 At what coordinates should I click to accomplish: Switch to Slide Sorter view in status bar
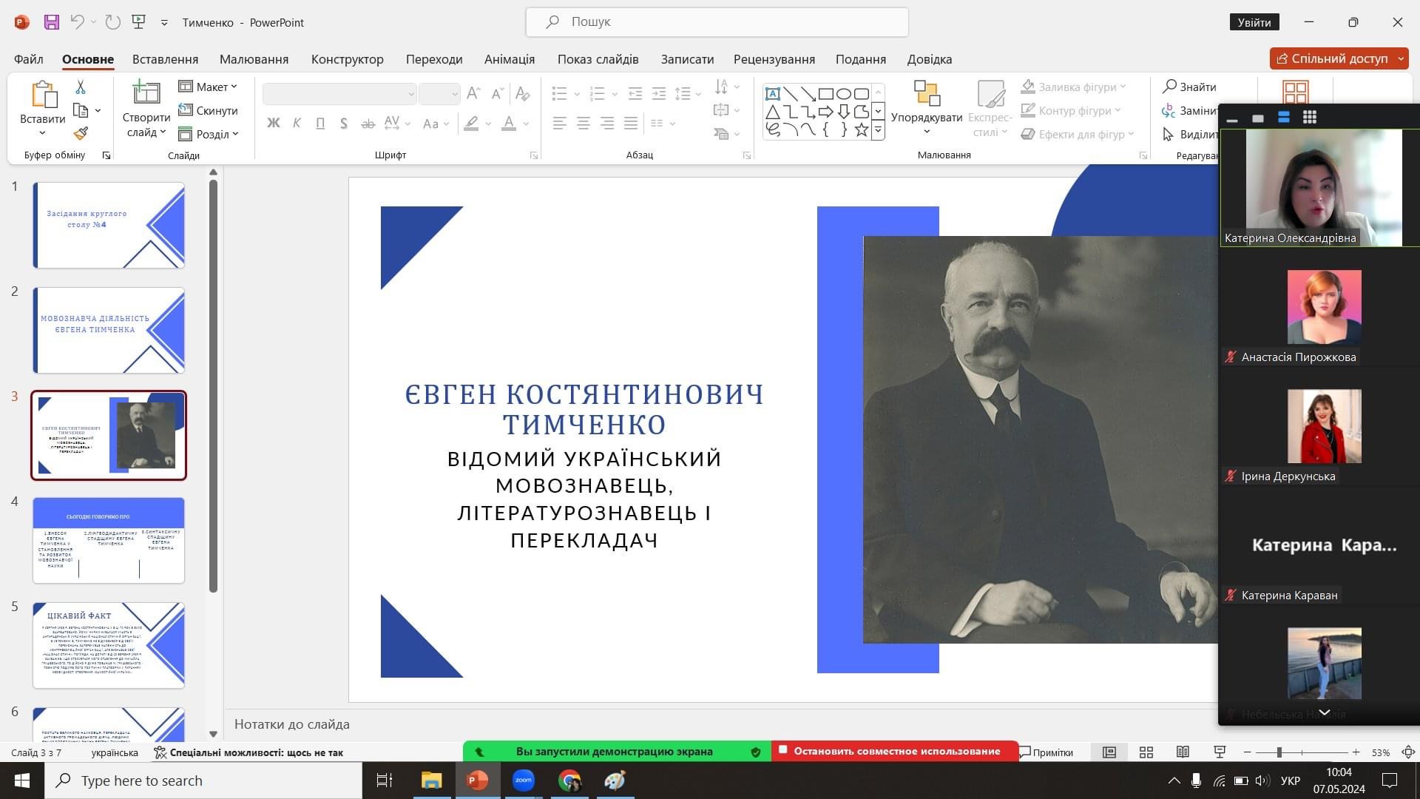1146,752
